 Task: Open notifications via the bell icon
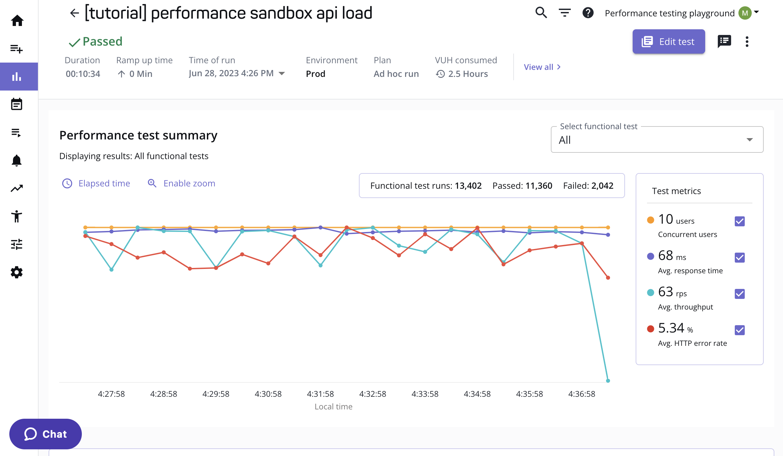pos(16,160)
